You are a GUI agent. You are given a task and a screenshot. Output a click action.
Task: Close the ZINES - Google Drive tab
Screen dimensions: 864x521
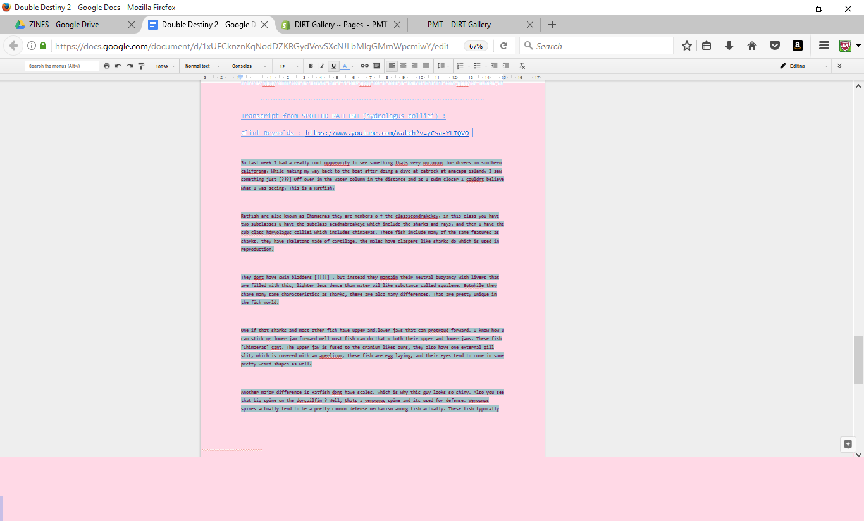click(132, 25)
